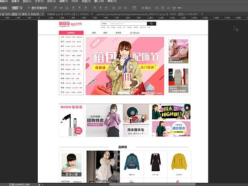Open status bar document info arrow menu
This screenshot has width=248, height=186.
click(39, 185)
